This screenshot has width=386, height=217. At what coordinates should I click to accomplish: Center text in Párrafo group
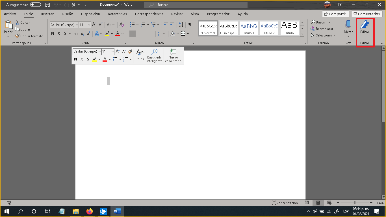[x=139, y=34]
